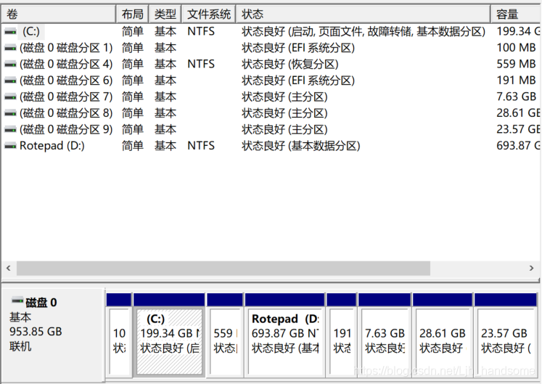
Task: Select volume row (磁盘 0 磁盘分区 4)
Action: [x=66, y=65]
